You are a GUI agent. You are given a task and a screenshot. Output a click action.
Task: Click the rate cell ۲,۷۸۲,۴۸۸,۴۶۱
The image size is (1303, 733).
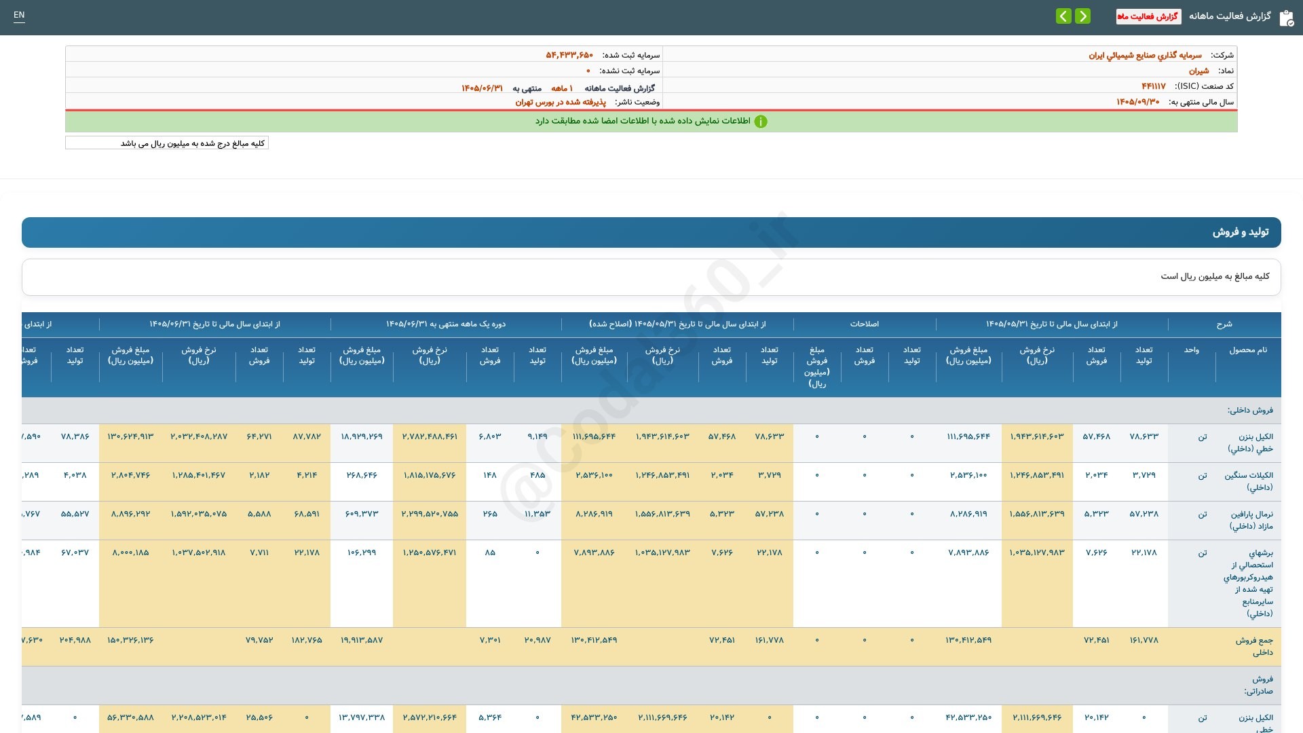coord(430,436)
